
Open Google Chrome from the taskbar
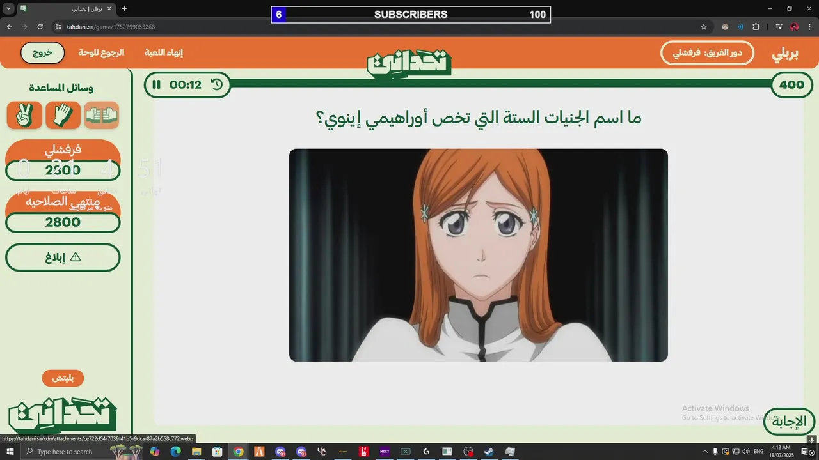(x=238, y=452)
